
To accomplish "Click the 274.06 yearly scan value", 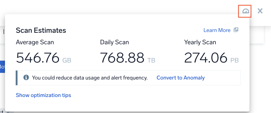I will 206,58.
